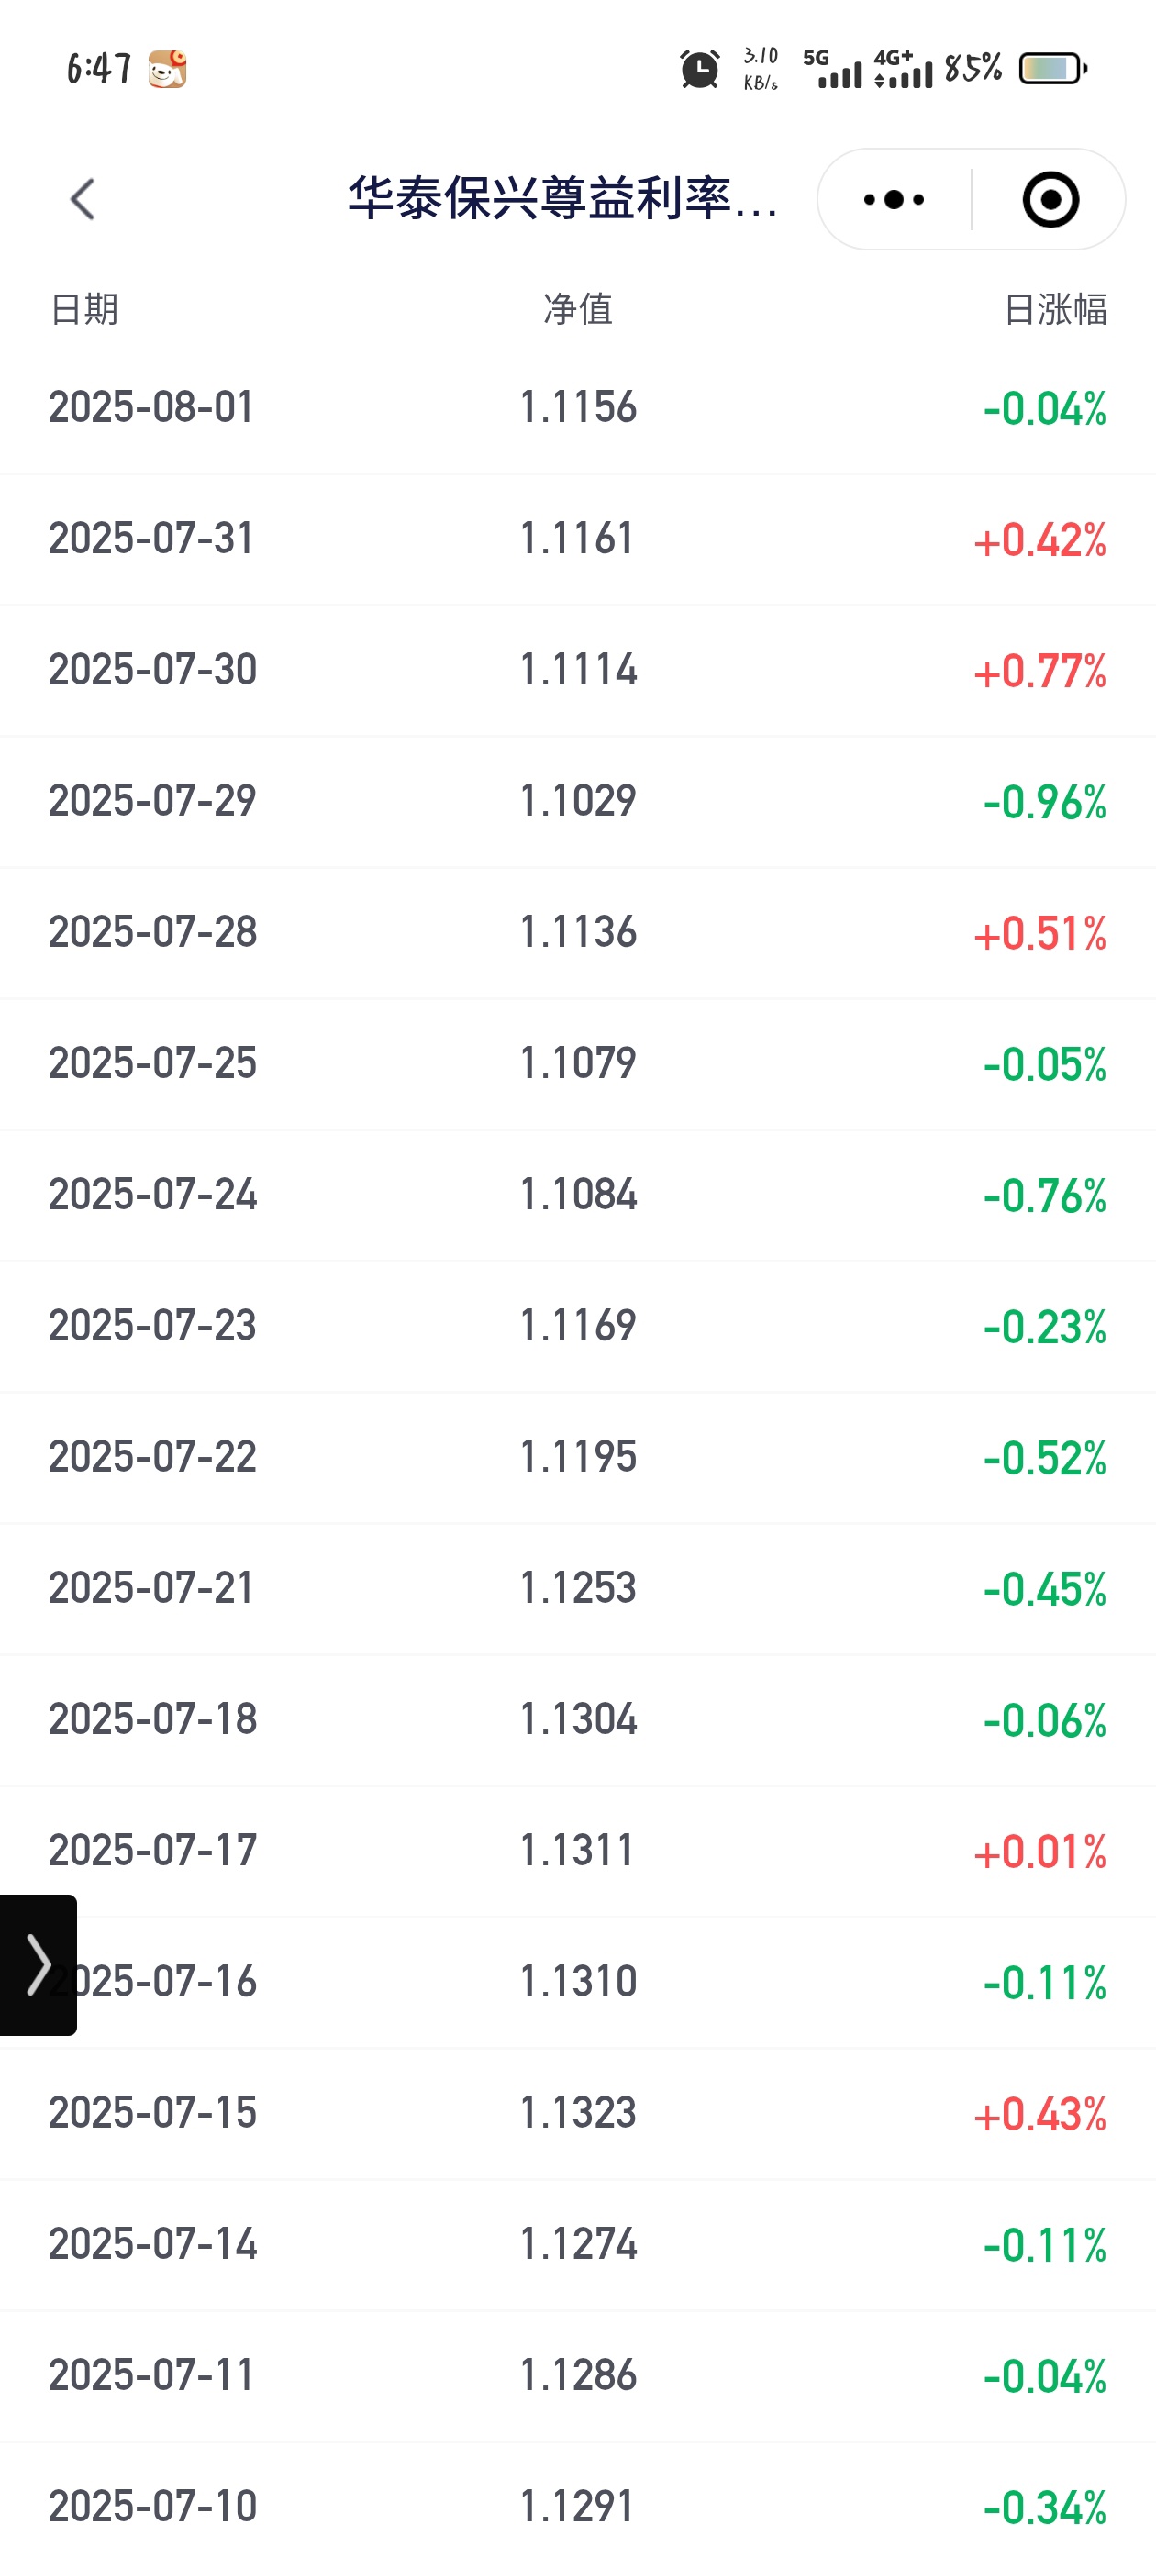
Task: Select the 日涨幅 column header
Action: 1055,309
